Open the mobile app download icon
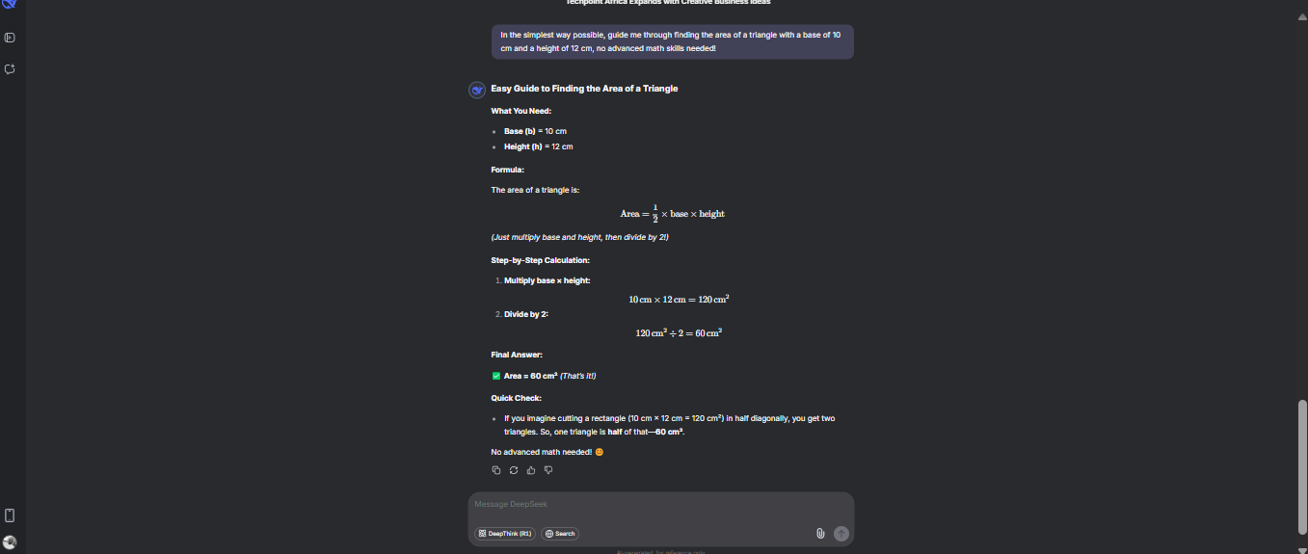 [x=10, y=515]
